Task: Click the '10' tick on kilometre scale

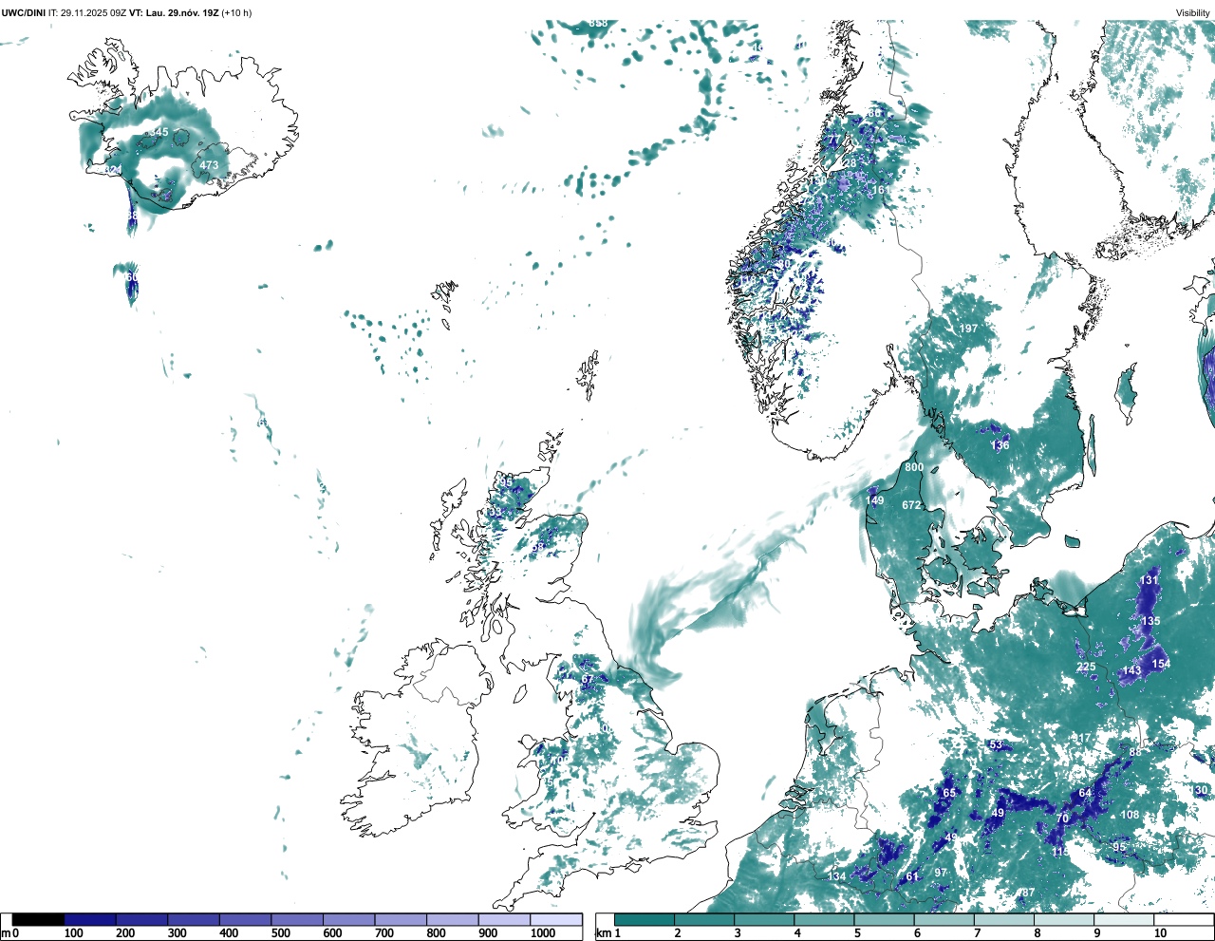Action: pyautogui.click(x=1160, y=933)
